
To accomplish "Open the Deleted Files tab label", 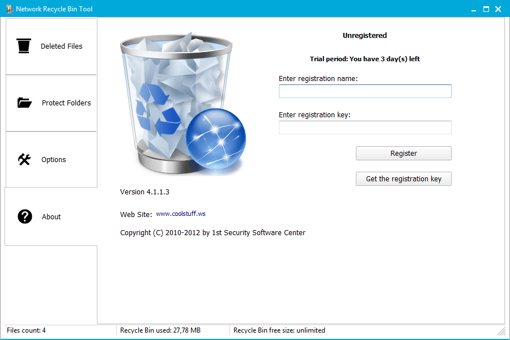I will (x=61, y=46).
